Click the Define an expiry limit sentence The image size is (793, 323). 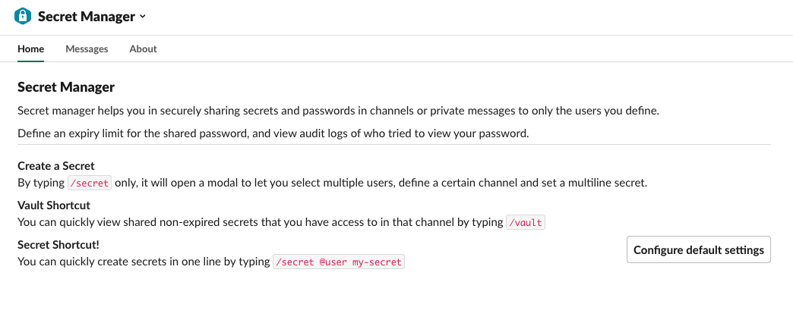click(x=273, y=133)
